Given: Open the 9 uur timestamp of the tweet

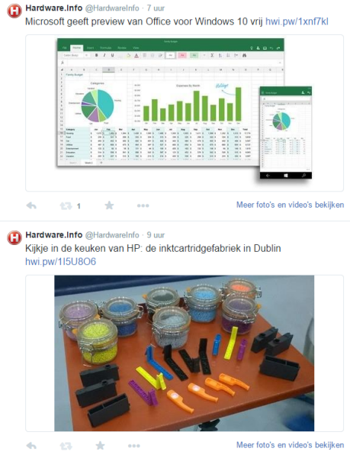Looking at the screenshot, I should (156, 235).
